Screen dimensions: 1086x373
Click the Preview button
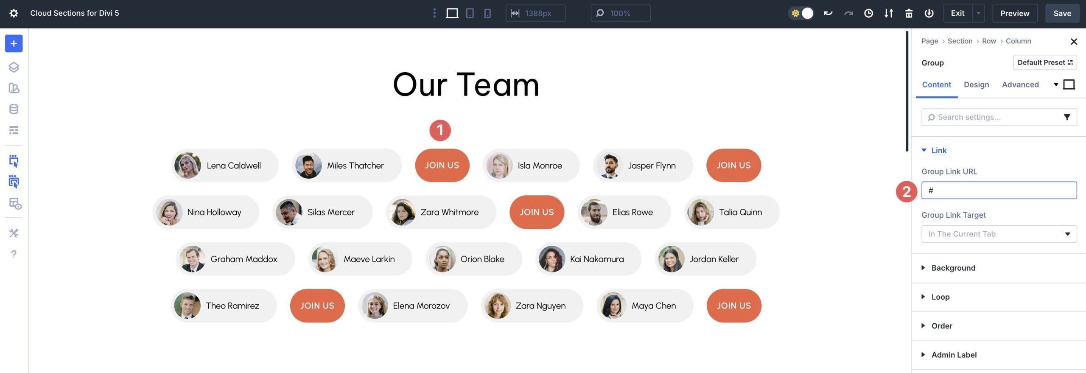tap(1014, 13)
